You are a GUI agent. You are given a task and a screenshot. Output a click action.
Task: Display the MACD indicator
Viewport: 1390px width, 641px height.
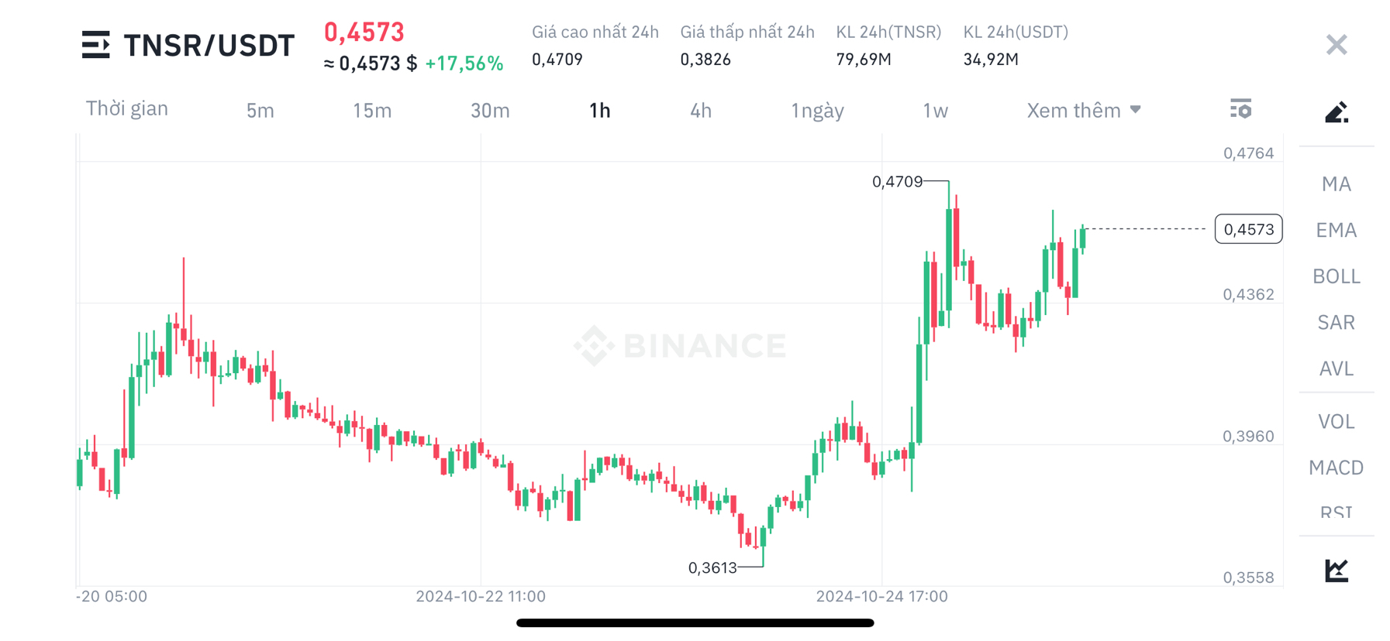[1335, 467]
